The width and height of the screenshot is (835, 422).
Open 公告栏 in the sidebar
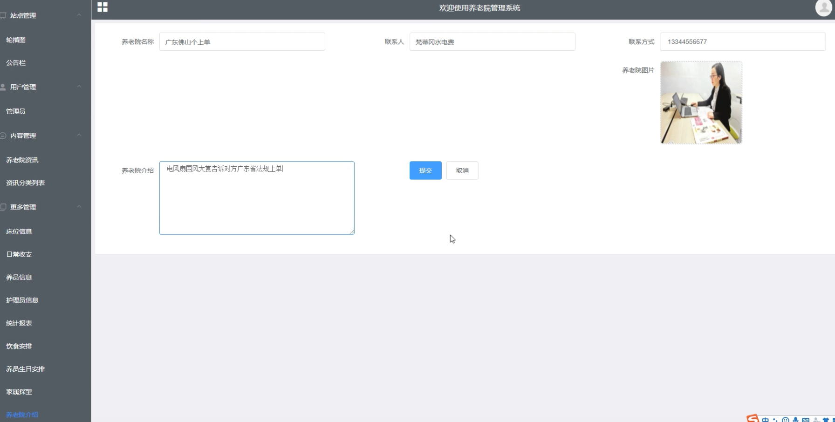(16, 63)
